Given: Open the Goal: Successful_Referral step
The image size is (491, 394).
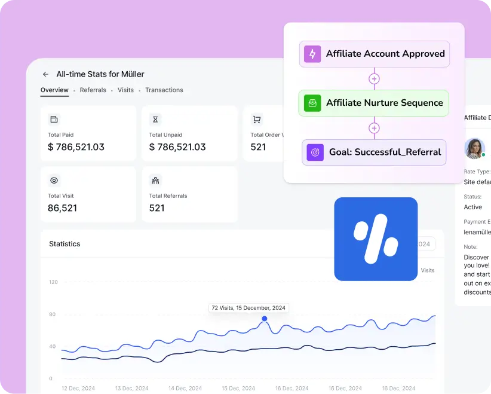Looking at the screenshot, I should point(374,152).
